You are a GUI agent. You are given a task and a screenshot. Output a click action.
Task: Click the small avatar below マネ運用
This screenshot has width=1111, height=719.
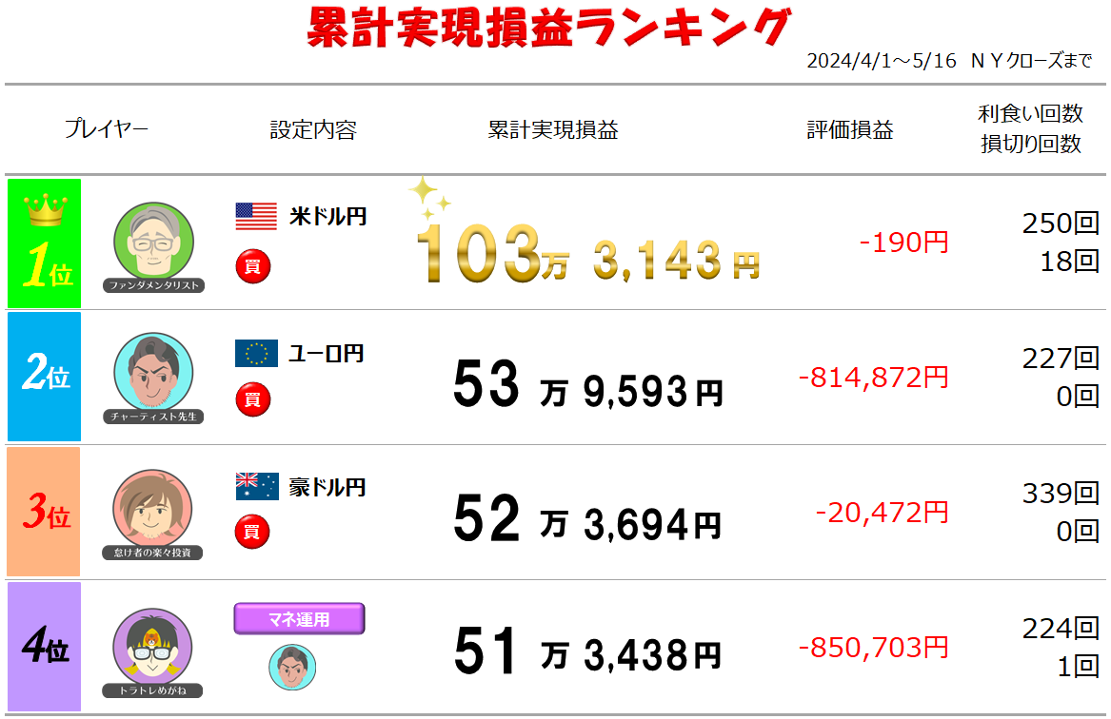(292, 666)
